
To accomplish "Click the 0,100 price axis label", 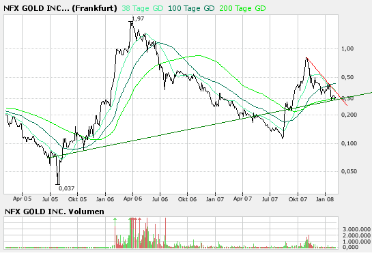I will coord(349,143).
